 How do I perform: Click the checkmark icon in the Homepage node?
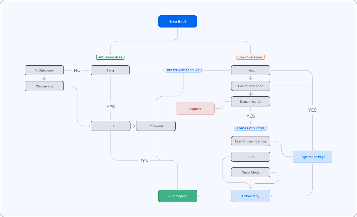[x=169, y=196]
